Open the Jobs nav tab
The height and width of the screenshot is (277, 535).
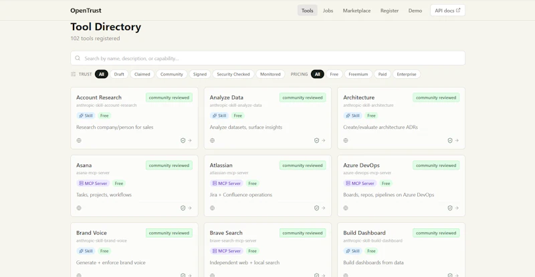click(328, 11)
